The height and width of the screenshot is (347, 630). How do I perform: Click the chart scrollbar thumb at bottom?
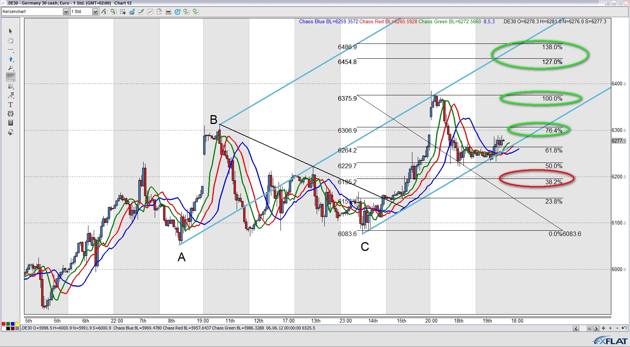(589, 328)
